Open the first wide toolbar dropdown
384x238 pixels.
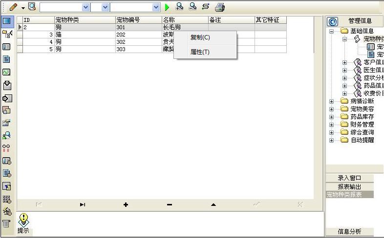86,7
